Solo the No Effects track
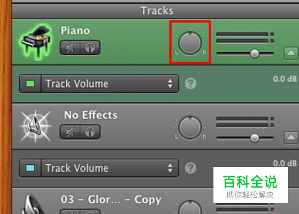This screenshot has height=214, width=299. tap(90, 132)
